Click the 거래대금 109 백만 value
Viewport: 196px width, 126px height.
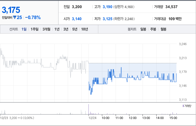click(175, 19)
